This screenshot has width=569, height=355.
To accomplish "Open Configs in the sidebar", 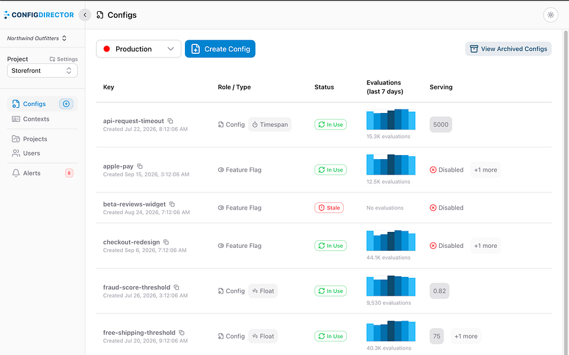I will click(34, 104).
